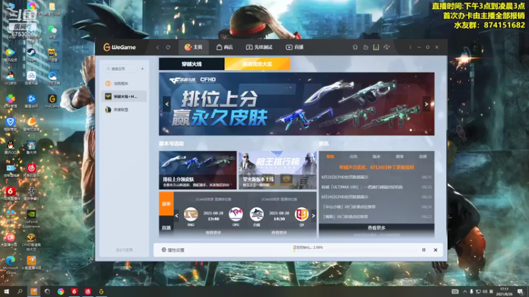Viewport: 529px width, 297px height.
Task: Open the 枪王排行榜 activity card
Action: 278,170
